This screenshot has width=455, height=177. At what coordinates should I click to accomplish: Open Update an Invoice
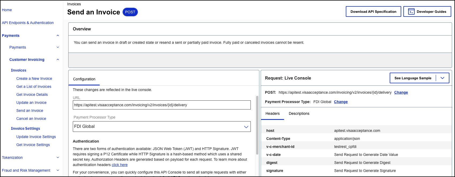(x=31, y=103)
